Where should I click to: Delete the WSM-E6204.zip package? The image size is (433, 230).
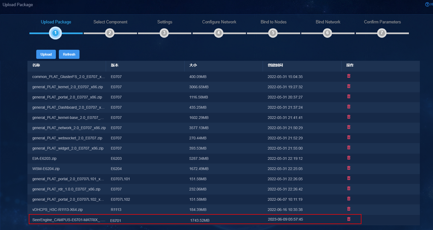point(348,168)
